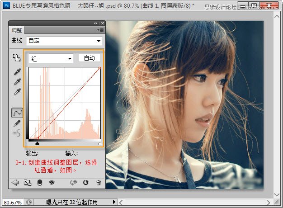283x208 pixels.
Task: Select the edit points curve tool
Action: [x=17, y=113]
